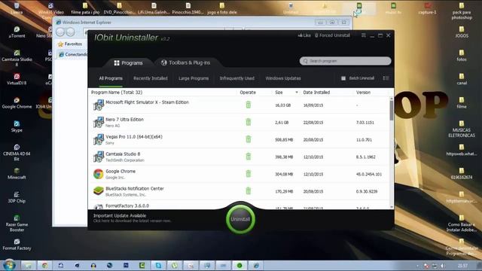Switch to the Toolbars & Plug-ins tab
The height and width of the screenshot is (271, 482).
point(186,62)
